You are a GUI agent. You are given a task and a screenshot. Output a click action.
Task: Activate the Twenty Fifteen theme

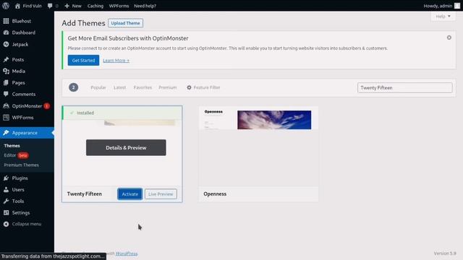(130, 194)
